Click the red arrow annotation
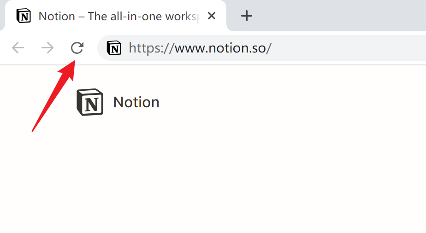Viewport: 426px width, 233px height. (x=53, y=96)
